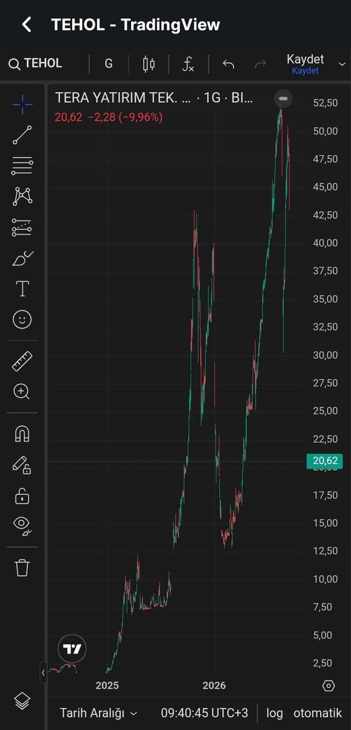Expand the collapsed side panel arrow
This screenshot has width=351, height=730.
pos(43,673)
